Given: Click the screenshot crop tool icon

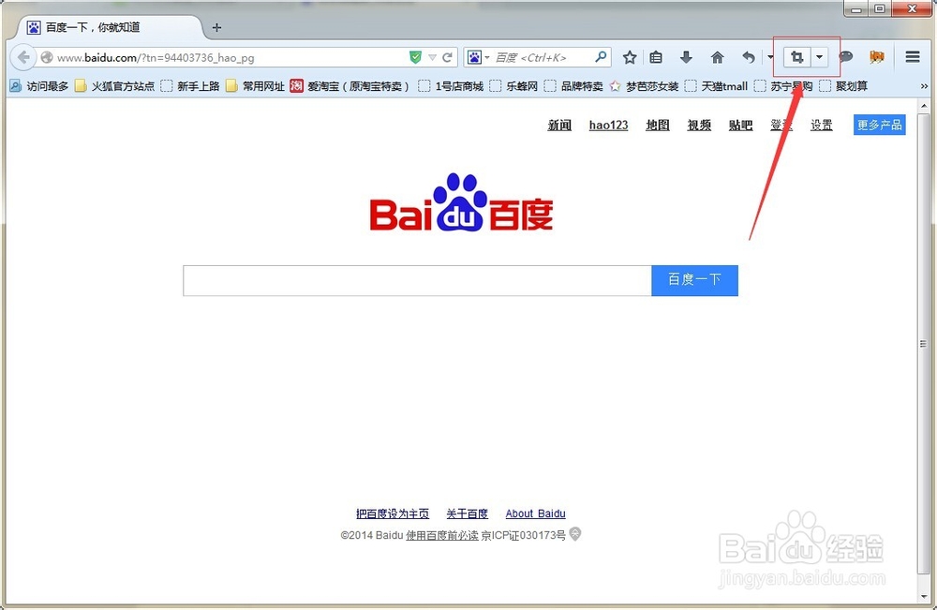Looking at the screenshot, I should click(x=796, y=57).
